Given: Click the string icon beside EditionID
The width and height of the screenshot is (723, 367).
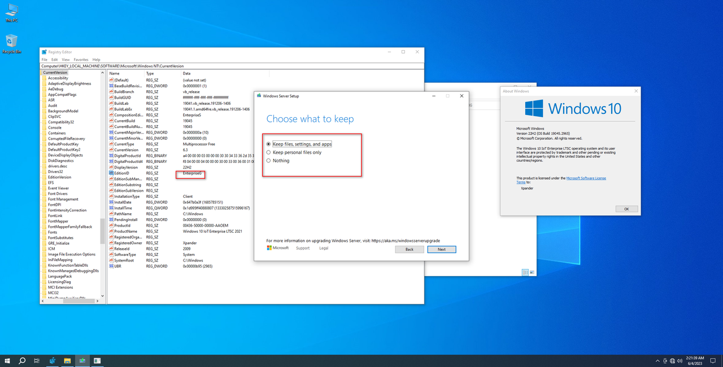Looking at the screenshot, I should point(111,173).
